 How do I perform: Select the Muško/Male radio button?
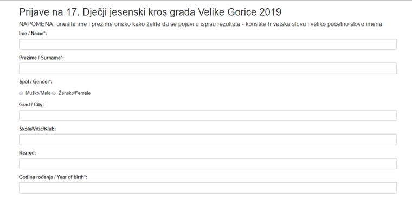pyautogui.click(x=21, y=93)
